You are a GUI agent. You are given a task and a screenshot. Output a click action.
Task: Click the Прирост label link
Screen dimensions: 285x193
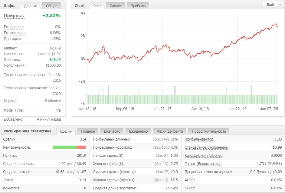14,16
